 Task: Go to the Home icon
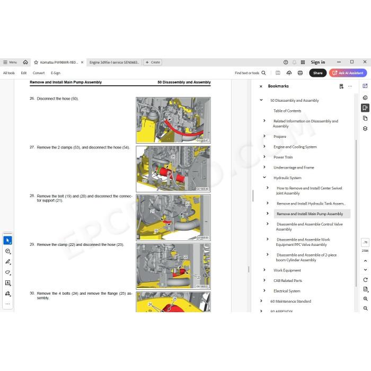[25, 62]
